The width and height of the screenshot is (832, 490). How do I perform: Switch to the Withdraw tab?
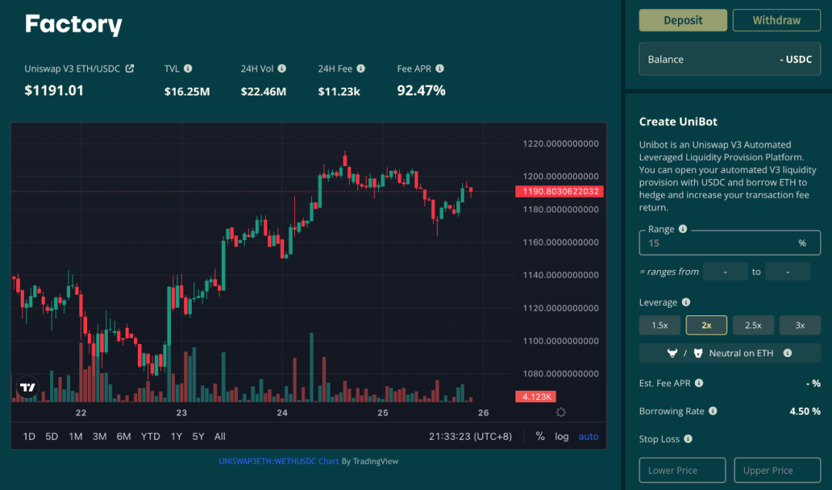(x=777, y=20)
